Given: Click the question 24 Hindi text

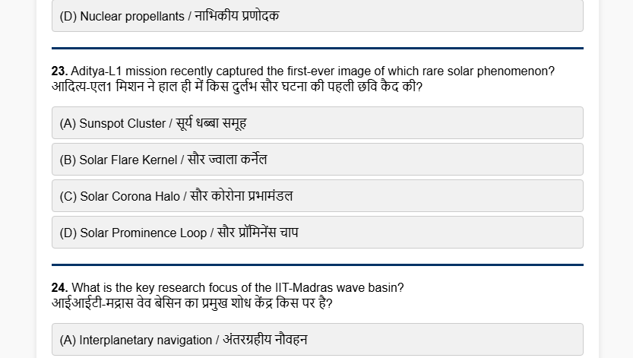Looking at the screenshot, I should click(191, 303).
